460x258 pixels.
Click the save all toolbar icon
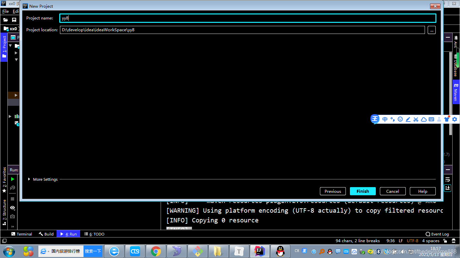pyautogui.click(x=14, y=20)
